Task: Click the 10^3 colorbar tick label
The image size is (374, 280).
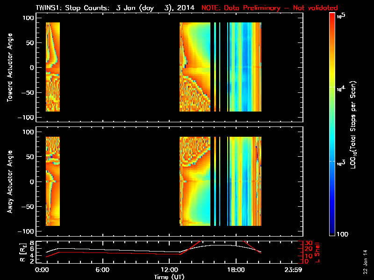Action: (341, 161)
